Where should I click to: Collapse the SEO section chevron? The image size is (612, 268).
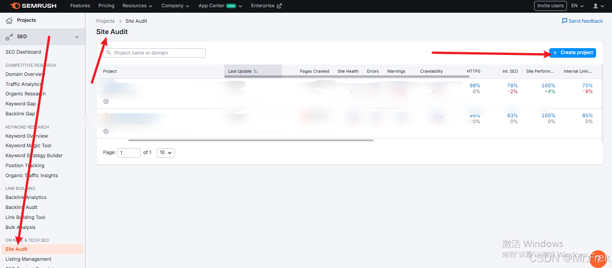click(77, 36)
